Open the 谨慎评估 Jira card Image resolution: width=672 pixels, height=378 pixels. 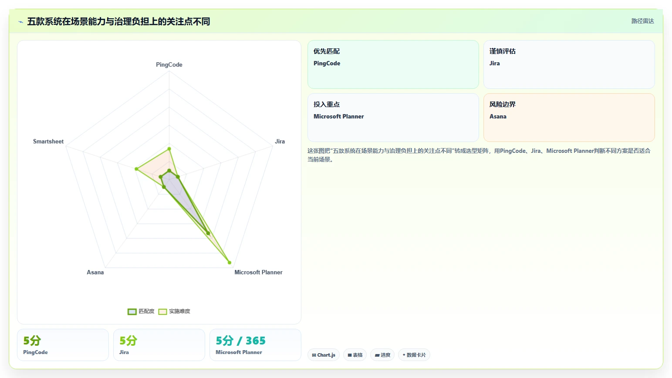point(569,64)
